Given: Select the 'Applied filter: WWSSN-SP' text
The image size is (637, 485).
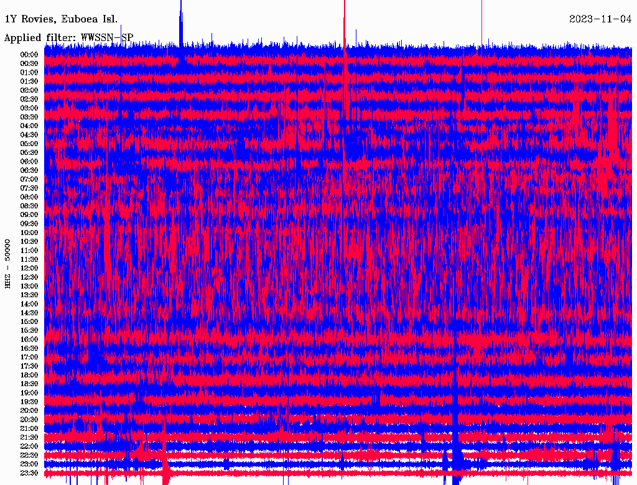Looking at the screenshot, I should [x=68, y=37].
